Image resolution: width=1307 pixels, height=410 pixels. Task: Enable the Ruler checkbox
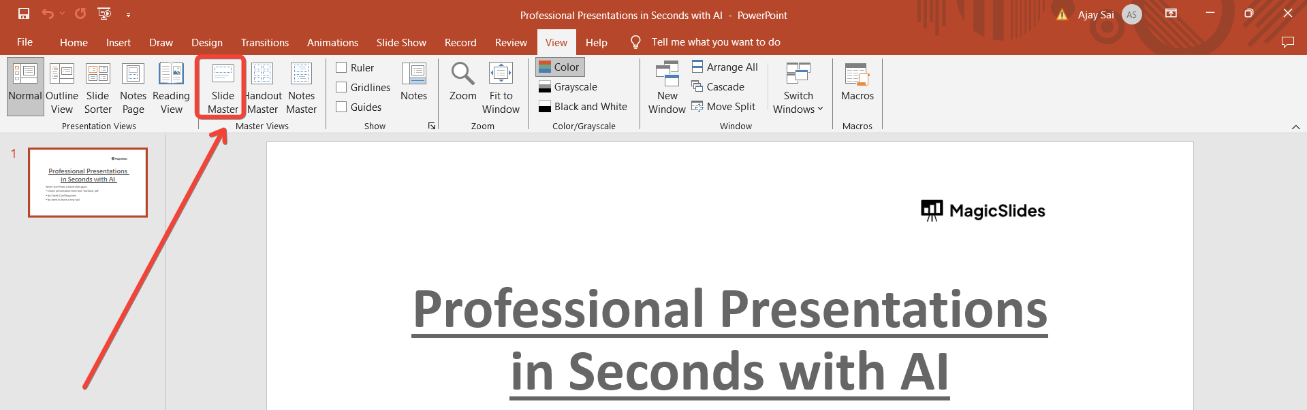341,67
